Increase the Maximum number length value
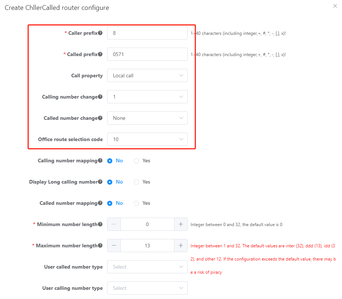This screenshot has width=342, height=299. tap(181, 246)
